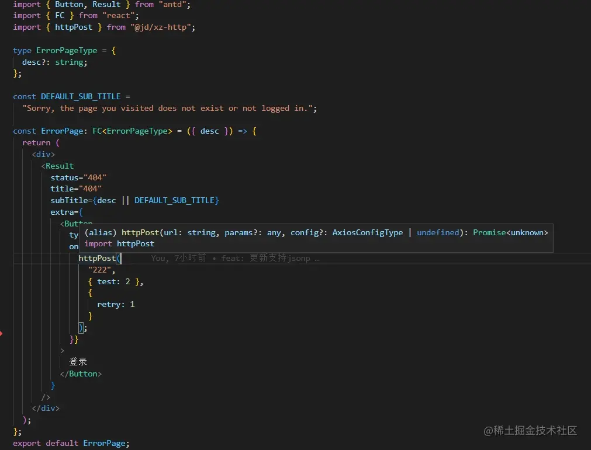591x450 pixels.
Task: Click the desc parameter in ErrorPage signature
Action: [209, 131]
